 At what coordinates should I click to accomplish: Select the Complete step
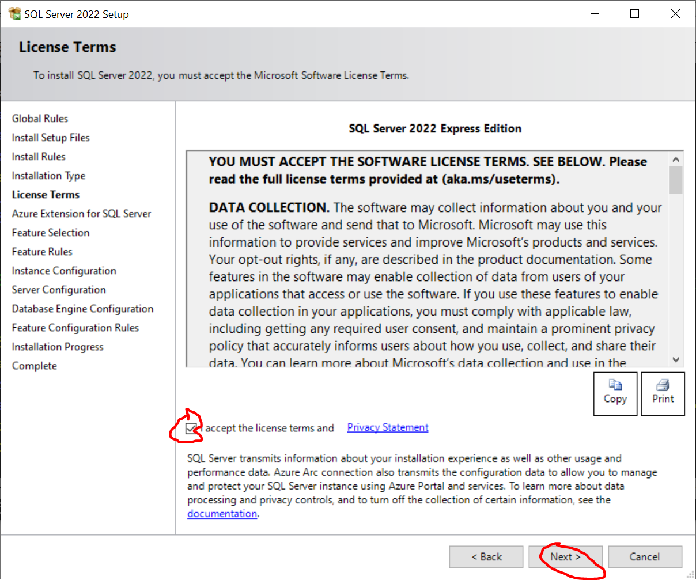[35, 366]
